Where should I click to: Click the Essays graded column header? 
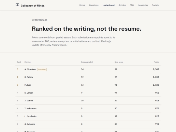point(87,62)
